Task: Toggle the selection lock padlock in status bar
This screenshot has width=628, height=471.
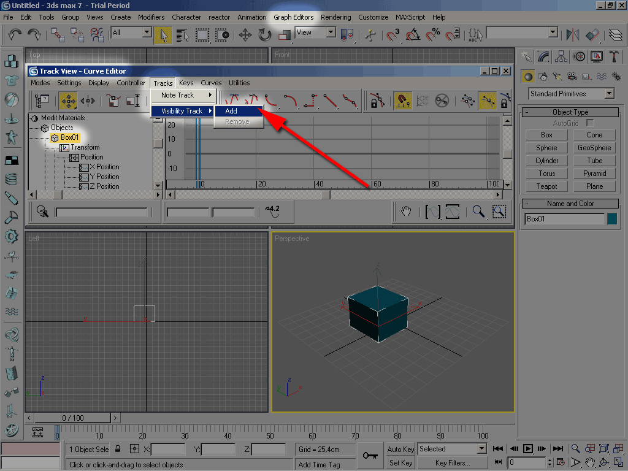Action: click(118, 448)
